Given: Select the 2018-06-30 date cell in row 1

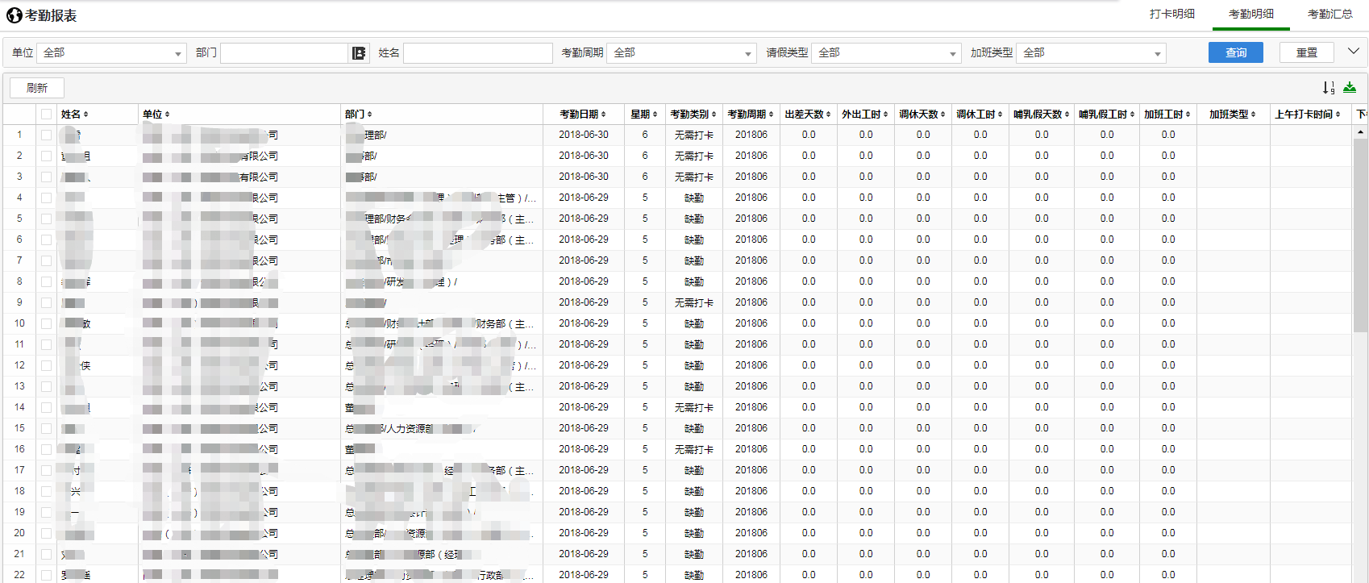Looking at the screenshot, I should [x=584, y=135].
